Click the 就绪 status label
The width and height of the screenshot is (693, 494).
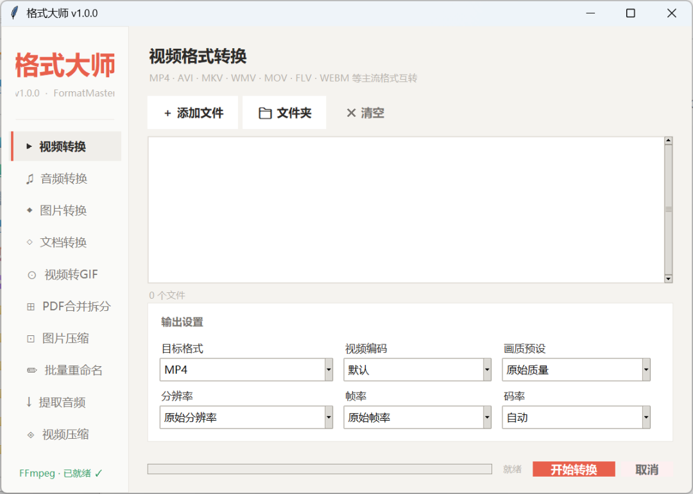512,469
